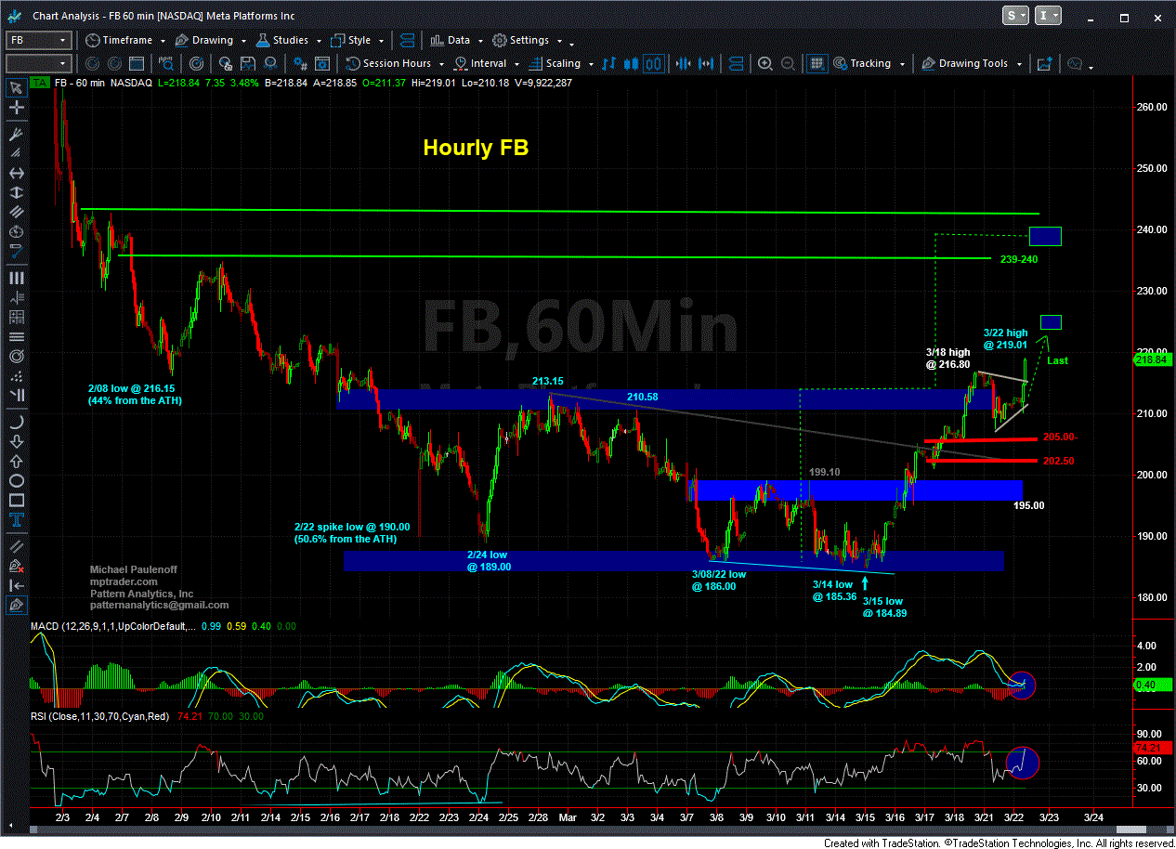1176x849 pixels.
Task: Open the Style menu
Action: [x=351, y=40]
